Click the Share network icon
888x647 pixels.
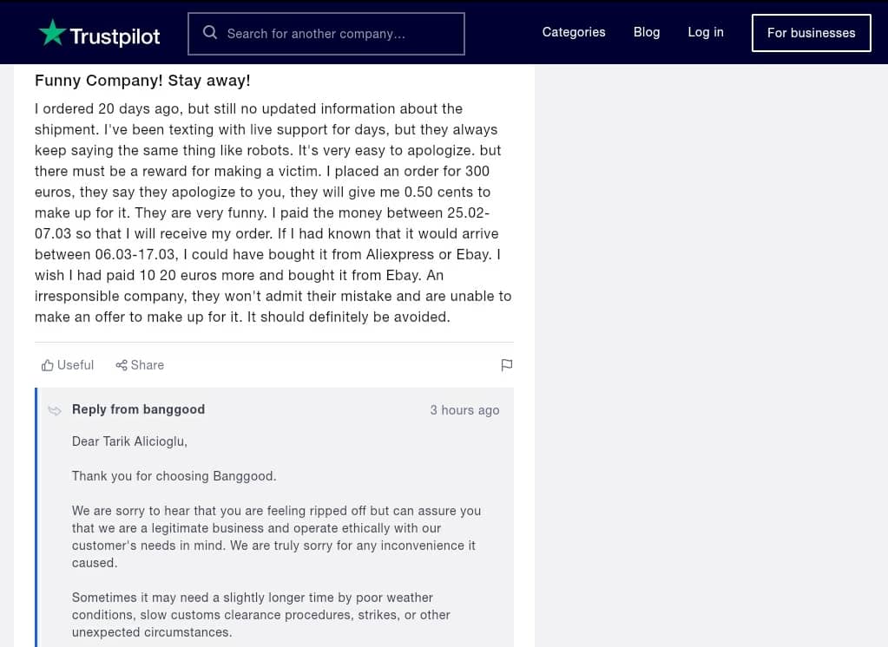(122, 365)
